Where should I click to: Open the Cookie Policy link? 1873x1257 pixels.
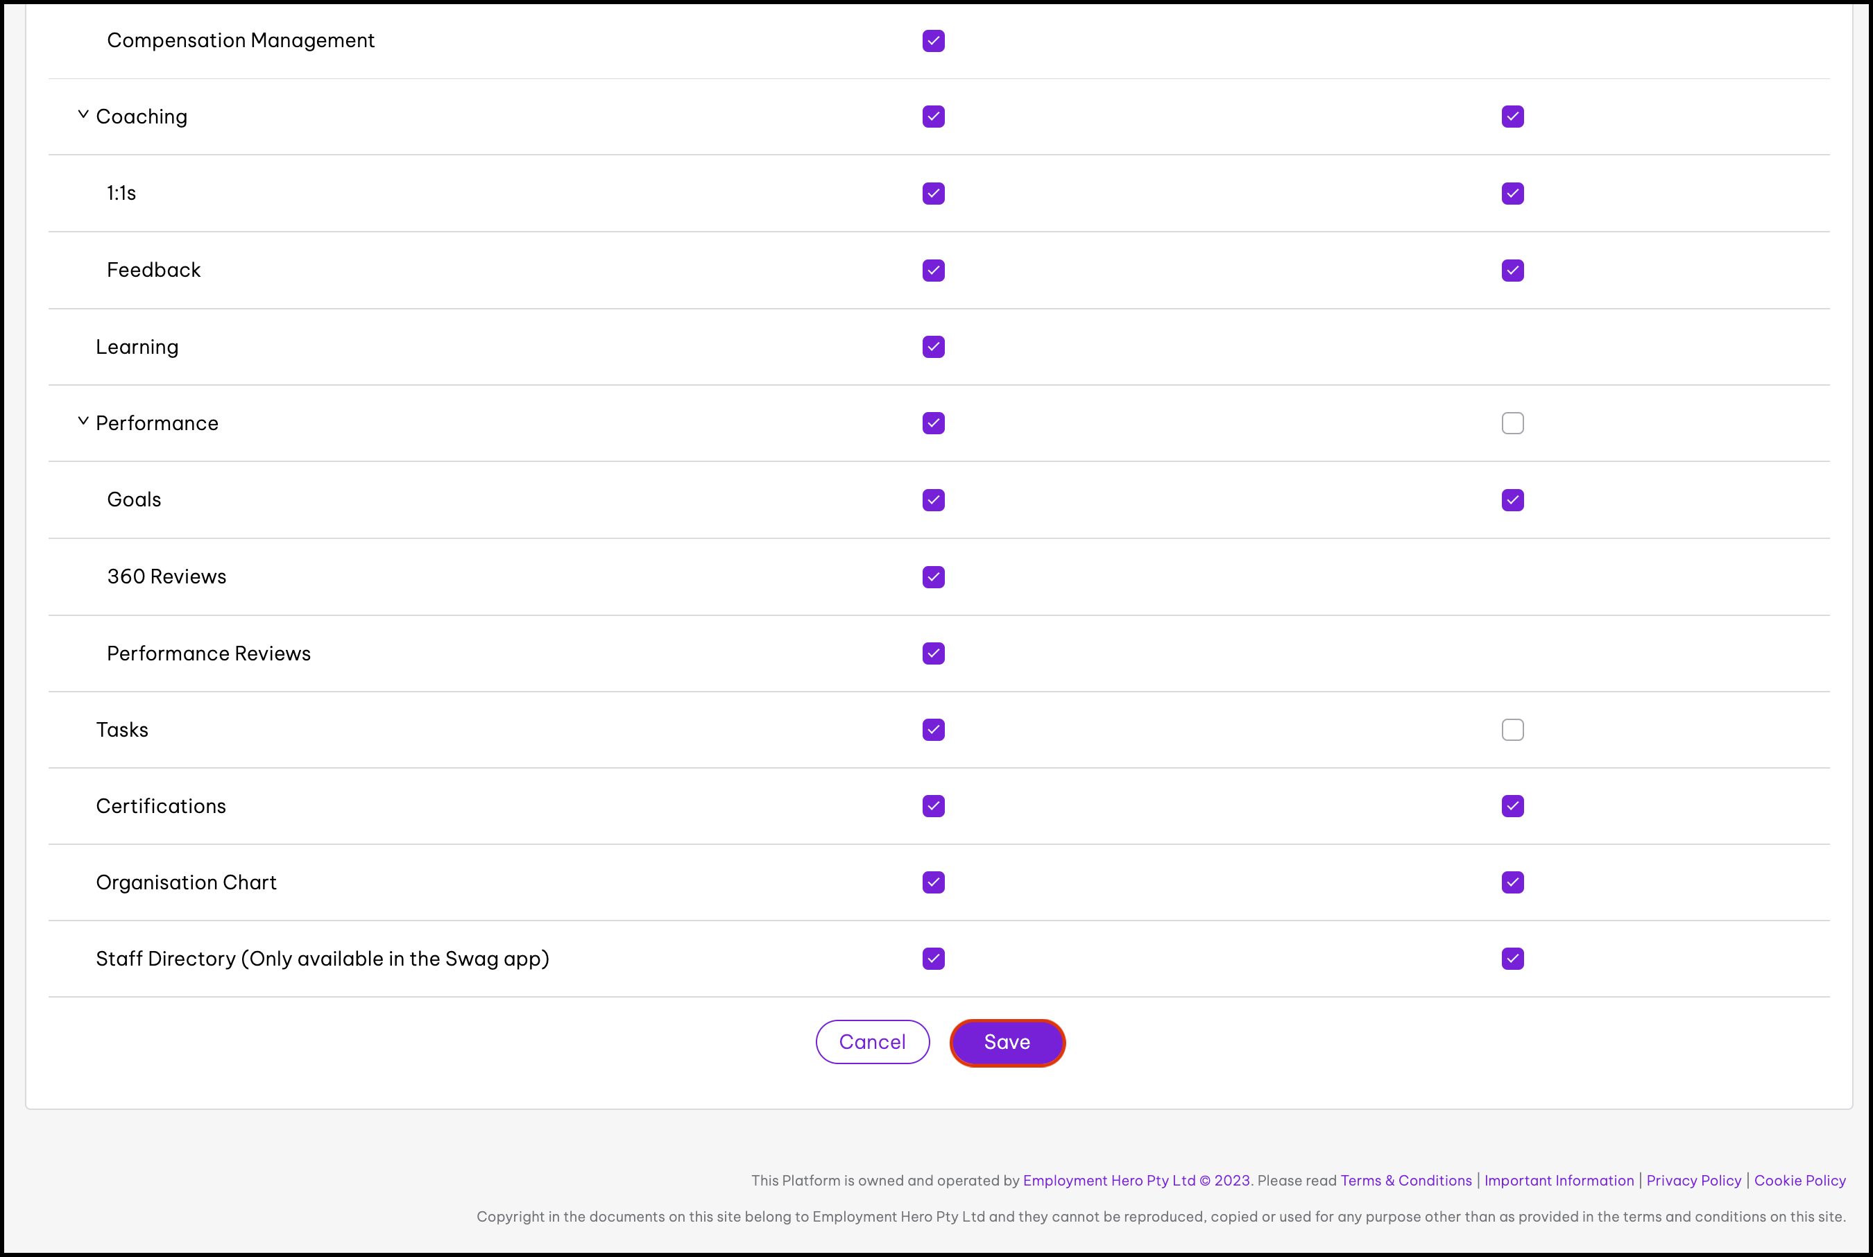point(1799,1180)
